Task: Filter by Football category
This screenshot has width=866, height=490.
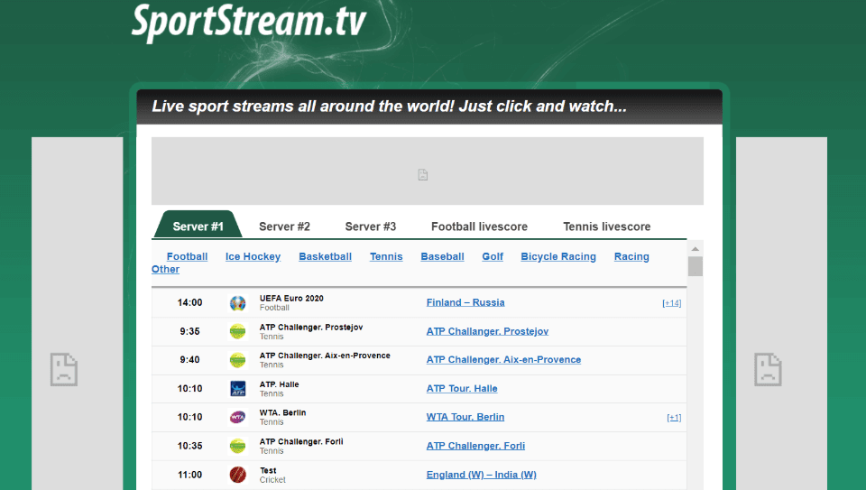Action: (x=188, y=256)
